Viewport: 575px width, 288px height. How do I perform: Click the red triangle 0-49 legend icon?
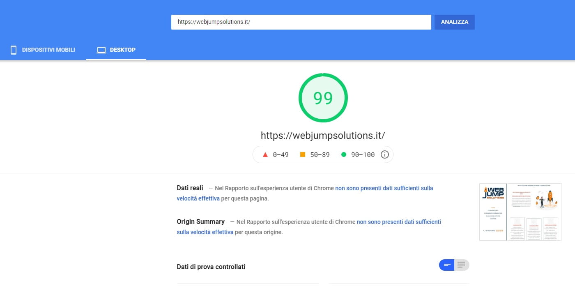[265, 154]
